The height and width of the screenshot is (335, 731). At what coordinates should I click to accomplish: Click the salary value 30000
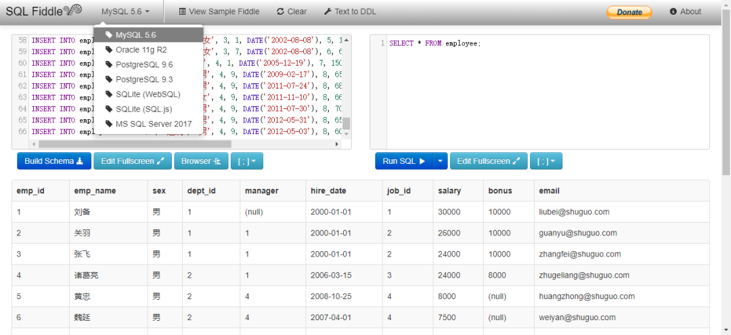click(x=449, y=212)
